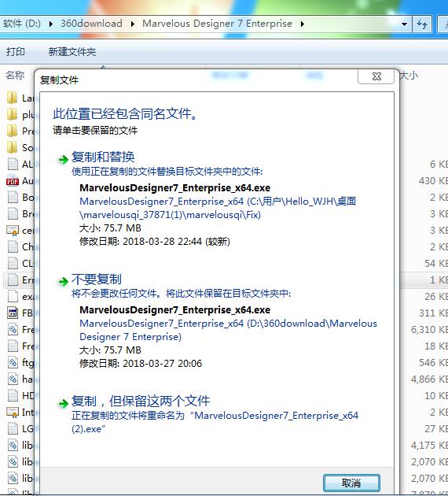Select the folder icon starting with So
Image resolution: width=448 pixels, height=496 pixels.
point(13,147)
